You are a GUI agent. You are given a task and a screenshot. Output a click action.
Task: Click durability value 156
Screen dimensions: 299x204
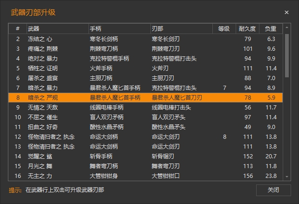click(248, 176)
